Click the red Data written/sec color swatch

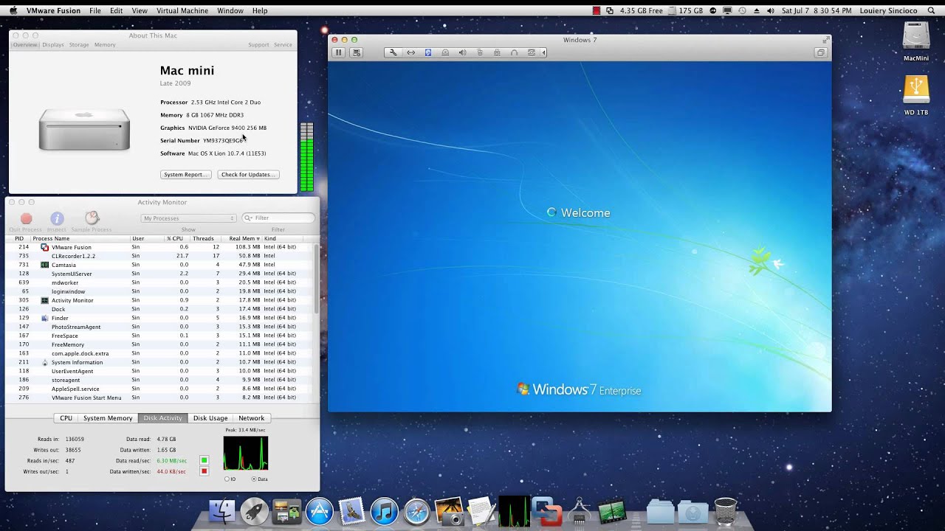pyautogui.click(x=205, y=471)
